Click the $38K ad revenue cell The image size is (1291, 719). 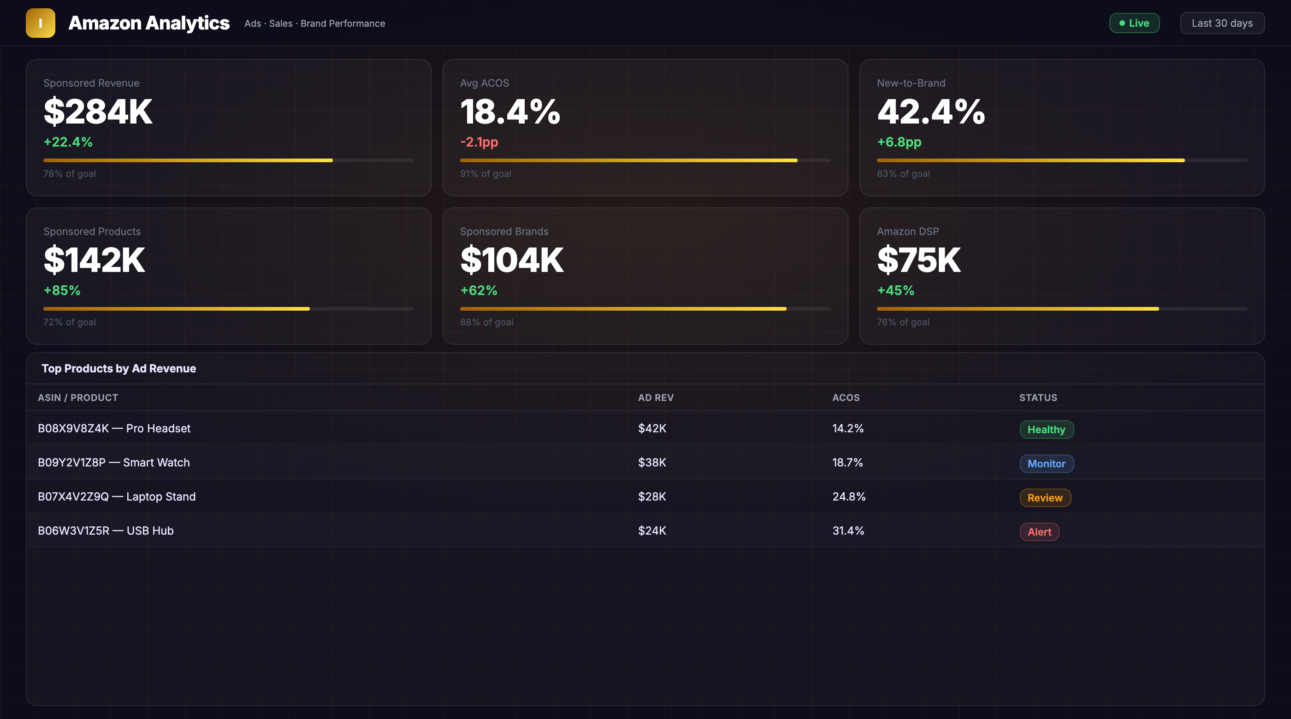click(x=652, y=462)
